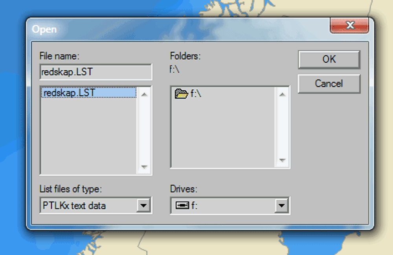Click the PTLKx text data combo box
The width and height of the screenshot is (393, 255).
89,205
